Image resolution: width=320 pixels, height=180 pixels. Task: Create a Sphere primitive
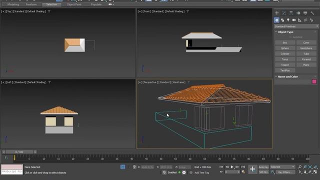click(285, 48)
